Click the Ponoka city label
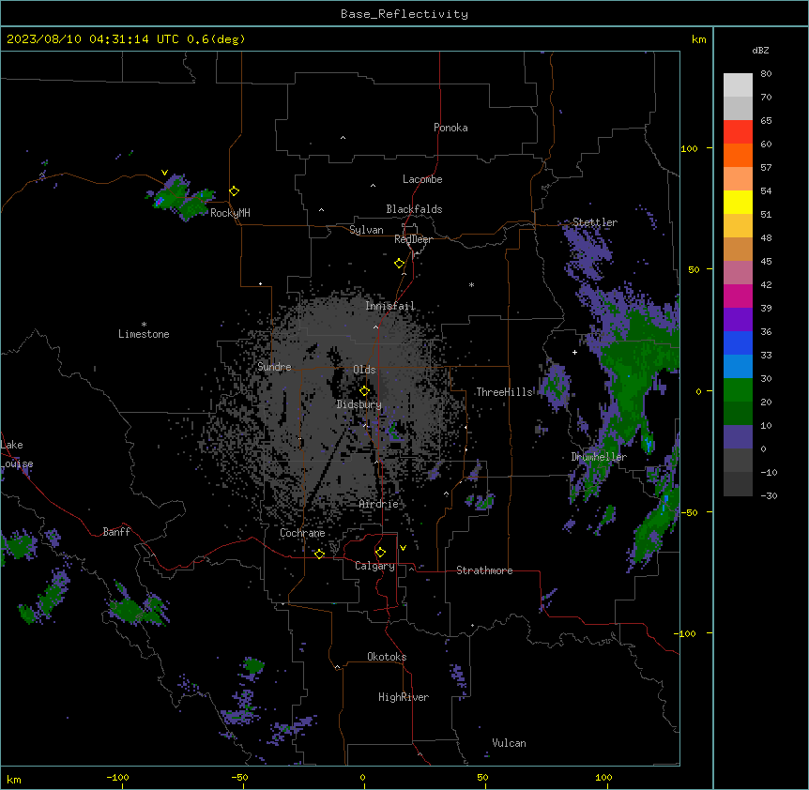Screen dimensions: 809x790 pos(450,128)
